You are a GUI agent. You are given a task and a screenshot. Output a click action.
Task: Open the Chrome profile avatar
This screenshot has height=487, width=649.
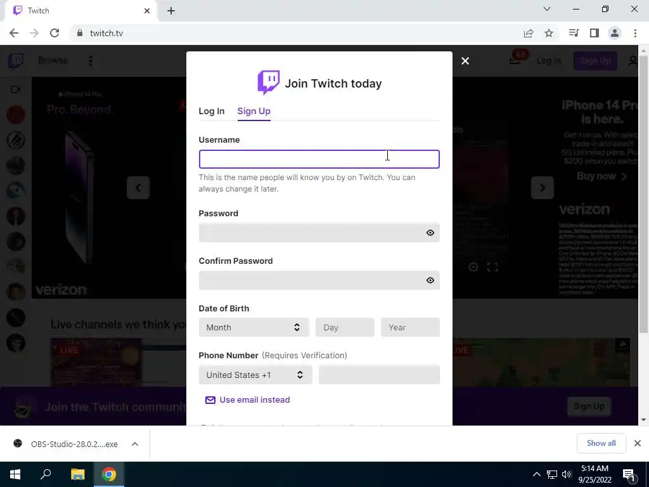(x=615, y=33)
